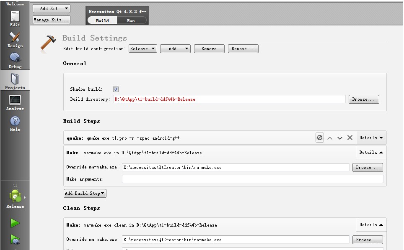404x250 pixels.
Task: Move qmake step up
Action: (x=330, y=138)
